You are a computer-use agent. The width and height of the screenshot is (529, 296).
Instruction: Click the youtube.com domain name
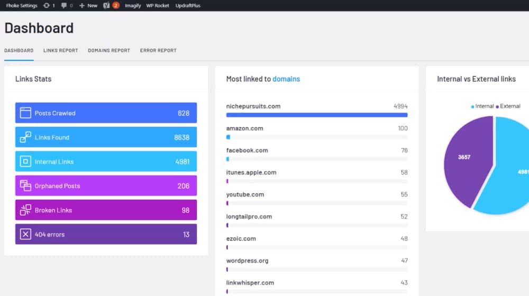[x=245, y=195]
